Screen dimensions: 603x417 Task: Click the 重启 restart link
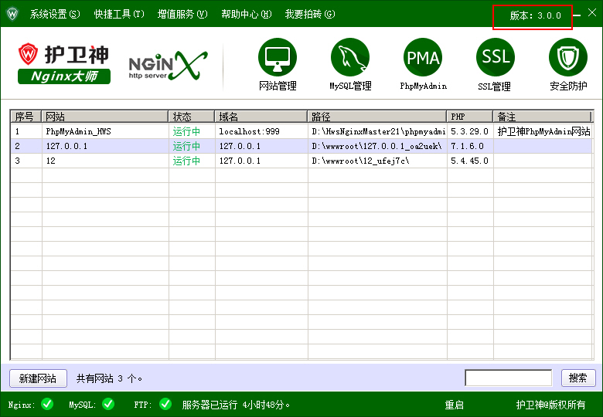pos(454,405)
